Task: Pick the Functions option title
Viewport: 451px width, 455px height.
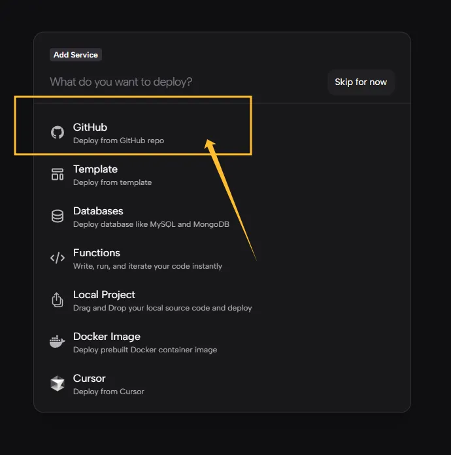Action: point(97,253)
